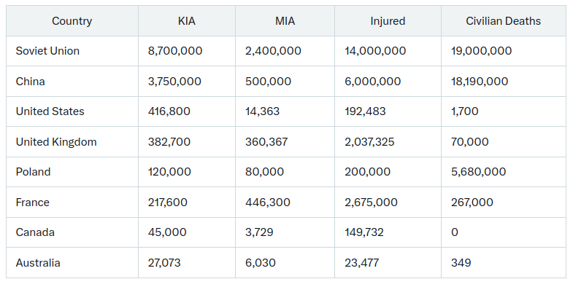
Task: Select the Soviet Union row label
Action: point(47,51)
